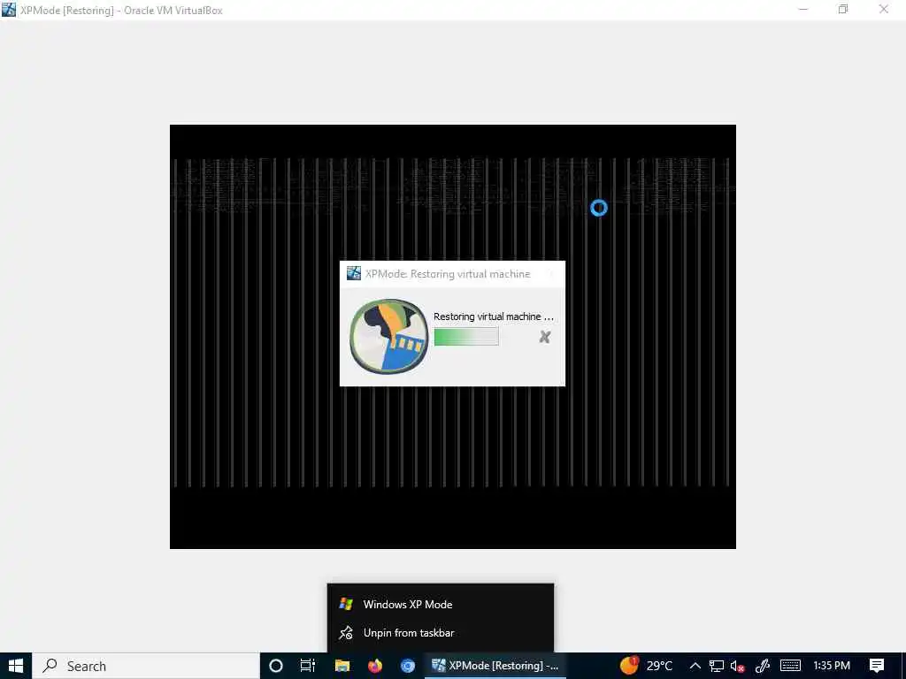Close the XPMode VirtualBox window
The height and width of the screenshot is (679, 906).
(x=884, y=10)
